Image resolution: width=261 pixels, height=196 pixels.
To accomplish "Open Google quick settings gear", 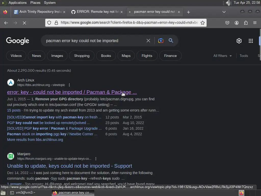I will coord(239,41).
